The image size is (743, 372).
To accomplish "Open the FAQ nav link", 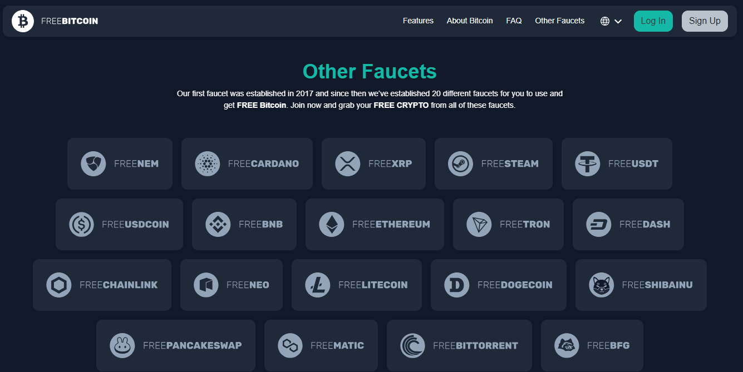I will (514, 21).
